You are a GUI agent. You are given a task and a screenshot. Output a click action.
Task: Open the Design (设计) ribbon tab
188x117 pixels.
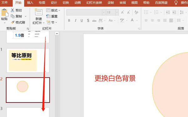click(54, 3)
